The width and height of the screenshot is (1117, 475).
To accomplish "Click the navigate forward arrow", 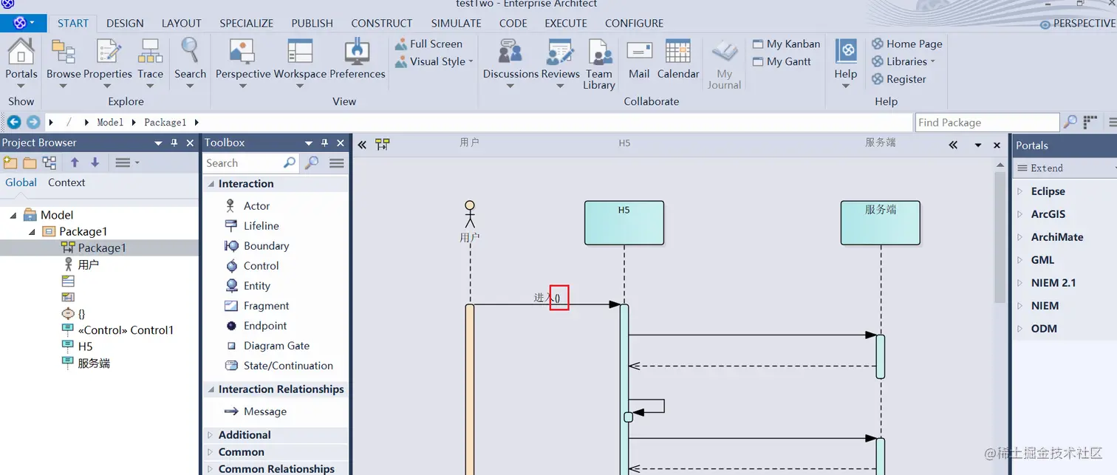I will pos(33,122).
